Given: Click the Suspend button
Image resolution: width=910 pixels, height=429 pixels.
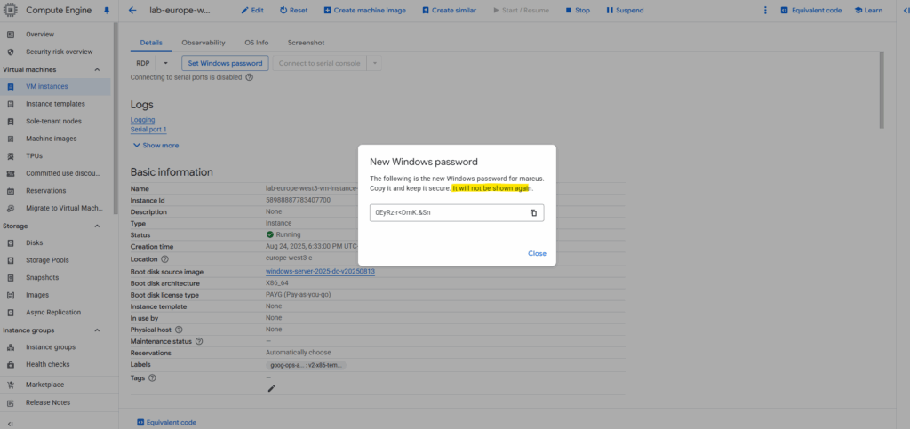Looking at the screenshot, I should [625, 11].
